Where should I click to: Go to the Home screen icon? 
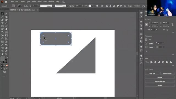point(6,2)
